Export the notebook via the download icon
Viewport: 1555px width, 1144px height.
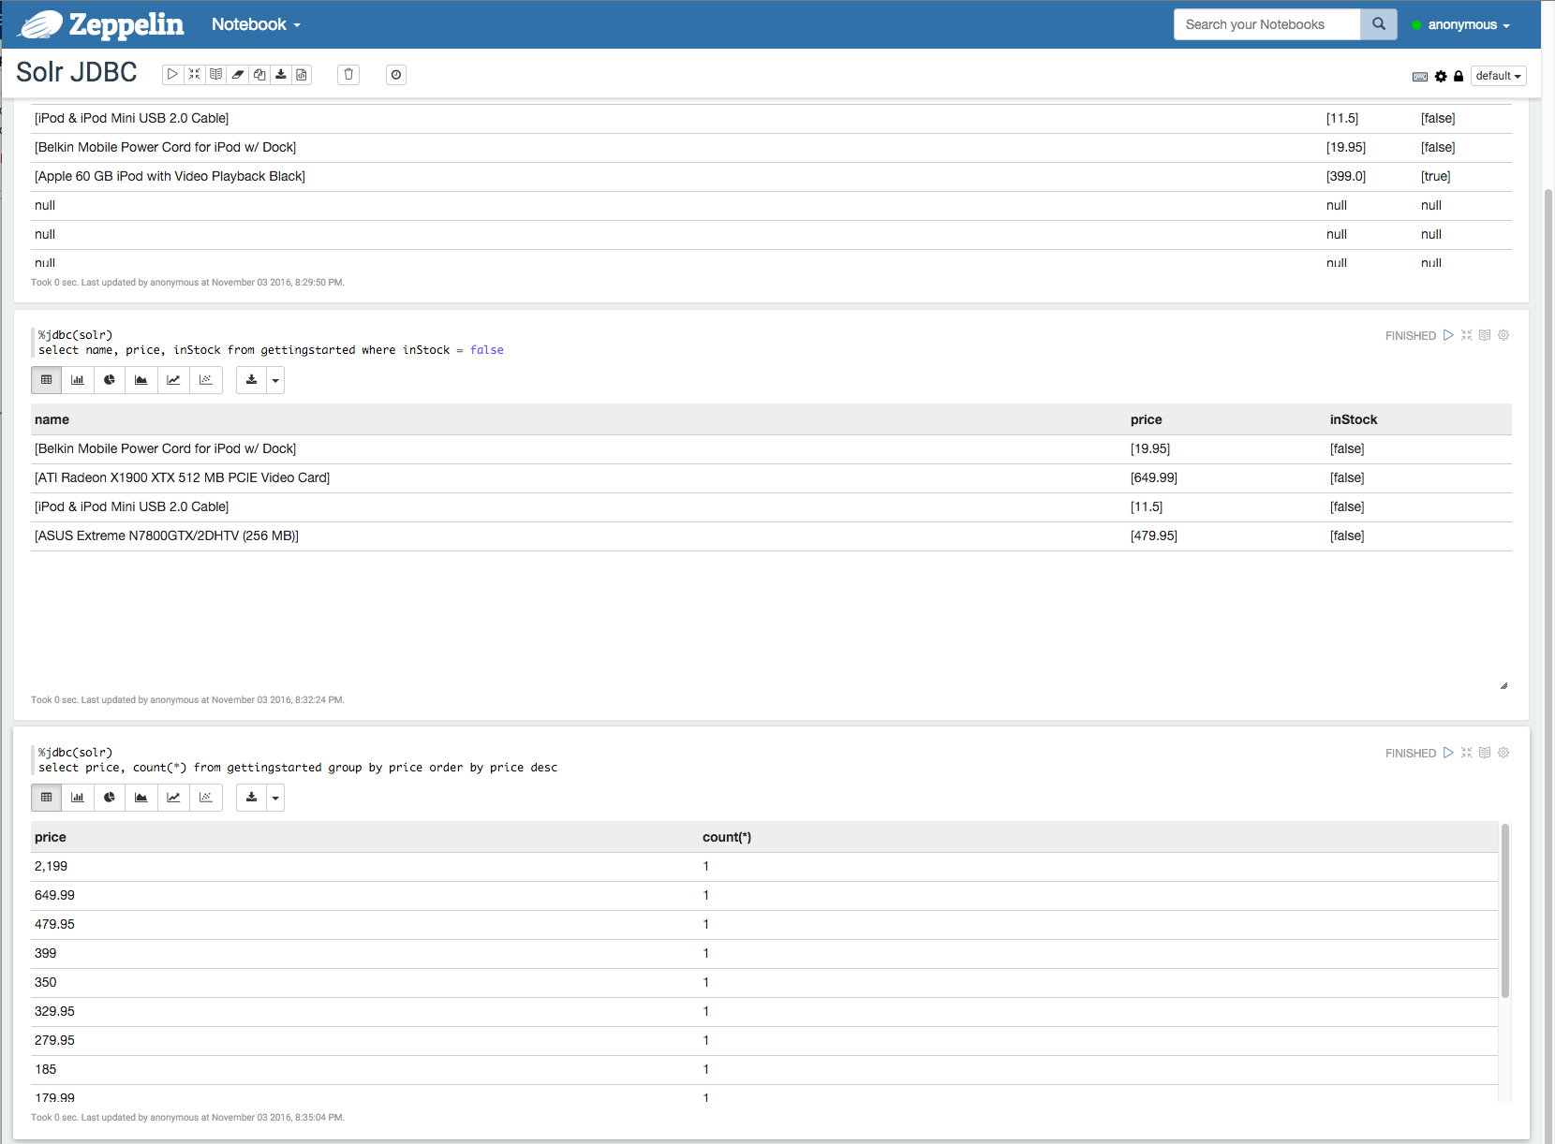point(281,74)
